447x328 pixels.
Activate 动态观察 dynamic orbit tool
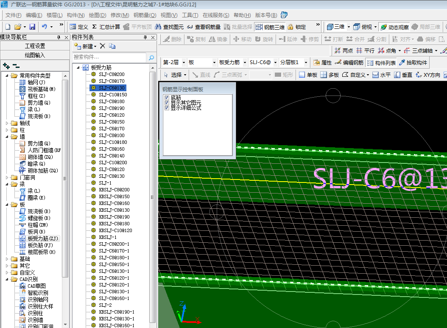(x=394, y=27)
